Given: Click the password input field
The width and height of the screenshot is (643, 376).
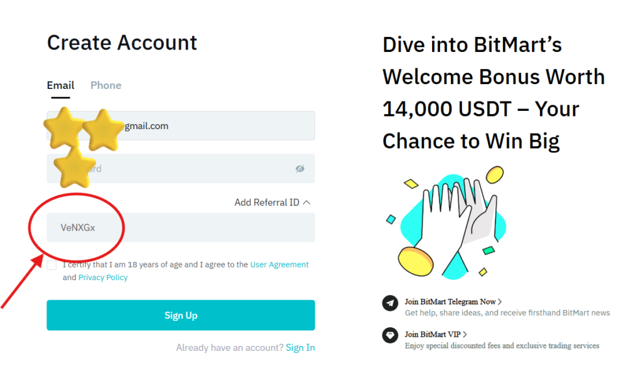Looking at the screenshot, I should (188, 169).
